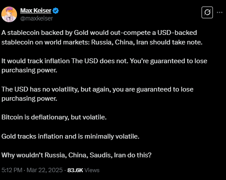Click 'purchasing power.' under the track inflation line
The height and width of the screenshot is (180, 226).
(x=29, y=70)
